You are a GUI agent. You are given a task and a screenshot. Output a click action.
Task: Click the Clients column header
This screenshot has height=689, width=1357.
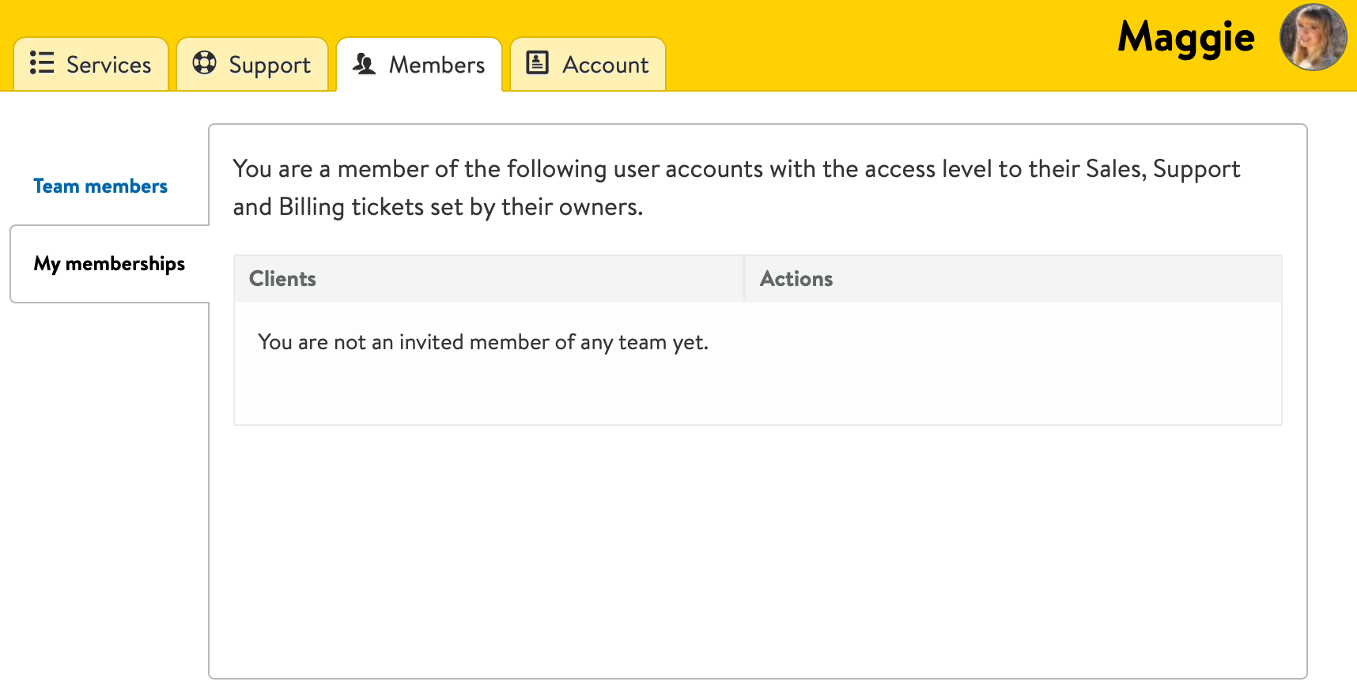[x=489, y=279]
